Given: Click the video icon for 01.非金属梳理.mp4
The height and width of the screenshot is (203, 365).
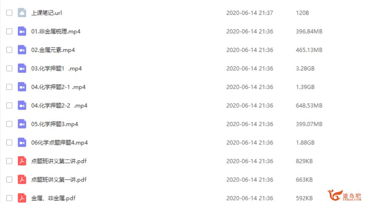Looking at the screenshot, I should [22, 31].
